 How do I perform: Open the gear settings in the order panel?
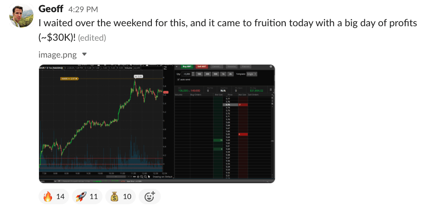pos(272,67)
